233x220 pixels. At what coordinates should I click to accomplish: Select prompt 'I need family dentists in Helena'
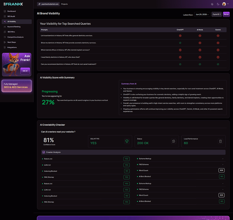[x=60, y=57]
